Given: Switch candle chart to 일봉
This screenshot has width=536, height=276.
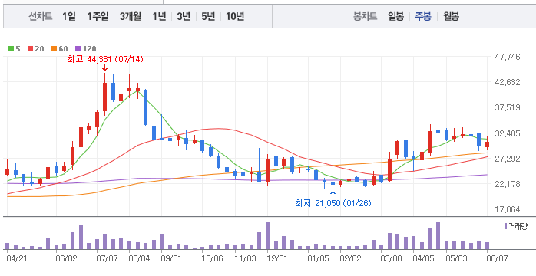Looking at the screenshot, I should 395,16.
